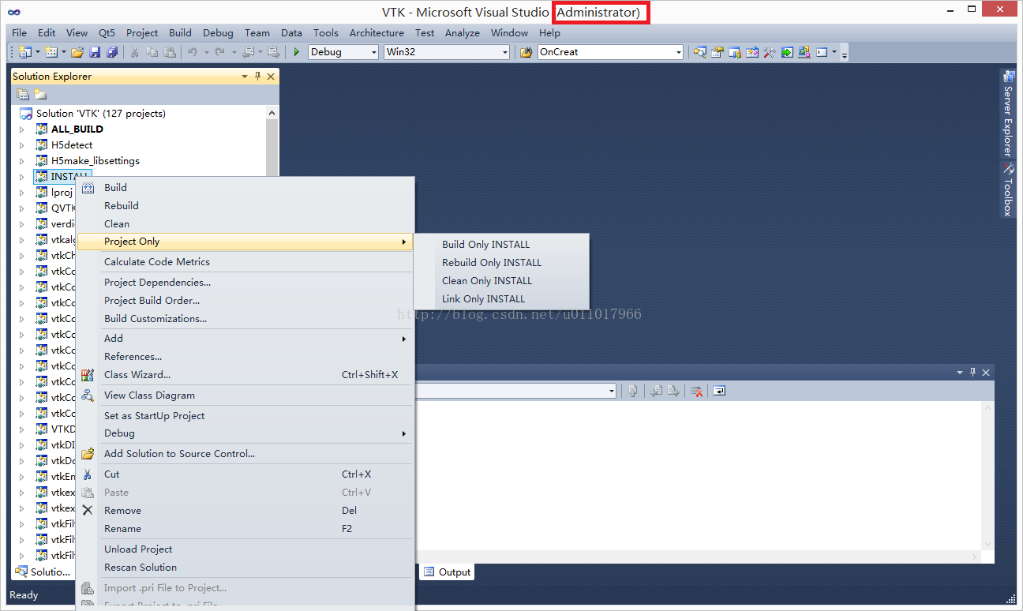Open Solution Explorer via toolbar magnifier icon
The image size is (1023, 611).
tap(700, 52)
